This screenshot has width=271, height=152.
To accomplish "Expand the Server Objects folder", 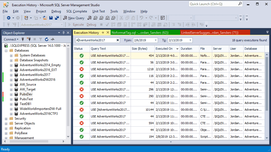I will click(x=6, y=124).
